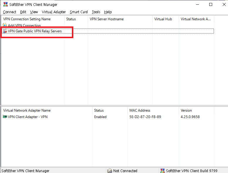Open the Tools menu

coord(96,12)
